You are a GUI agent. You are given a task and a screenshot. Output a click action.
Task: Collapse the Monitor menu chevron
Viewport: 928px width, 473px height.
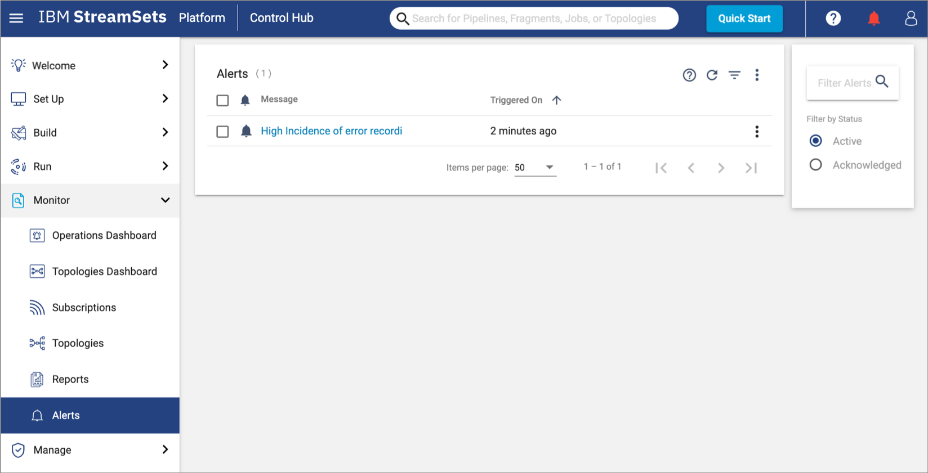click(165, 200)
